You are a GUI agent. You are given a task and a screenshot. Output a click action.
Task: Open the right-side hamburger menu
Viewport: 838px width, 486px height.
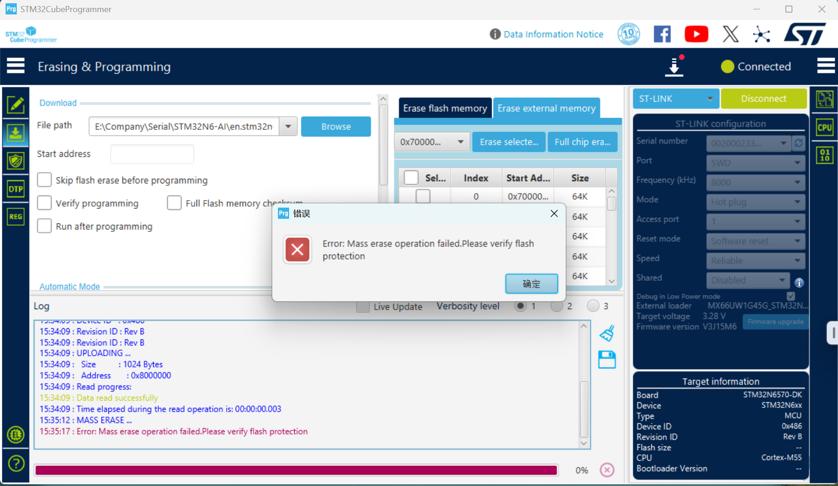click(826, 66)
